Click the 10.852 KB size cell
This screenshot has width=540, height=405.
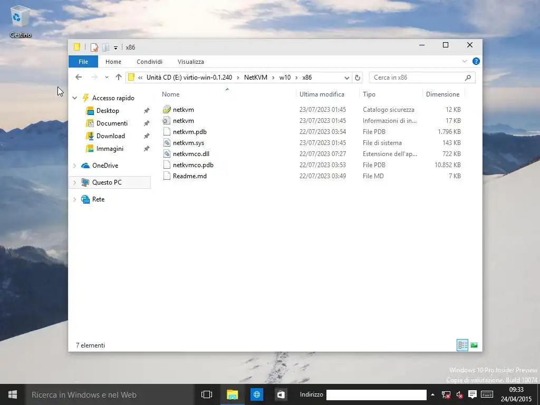click(x=447, y=165)
